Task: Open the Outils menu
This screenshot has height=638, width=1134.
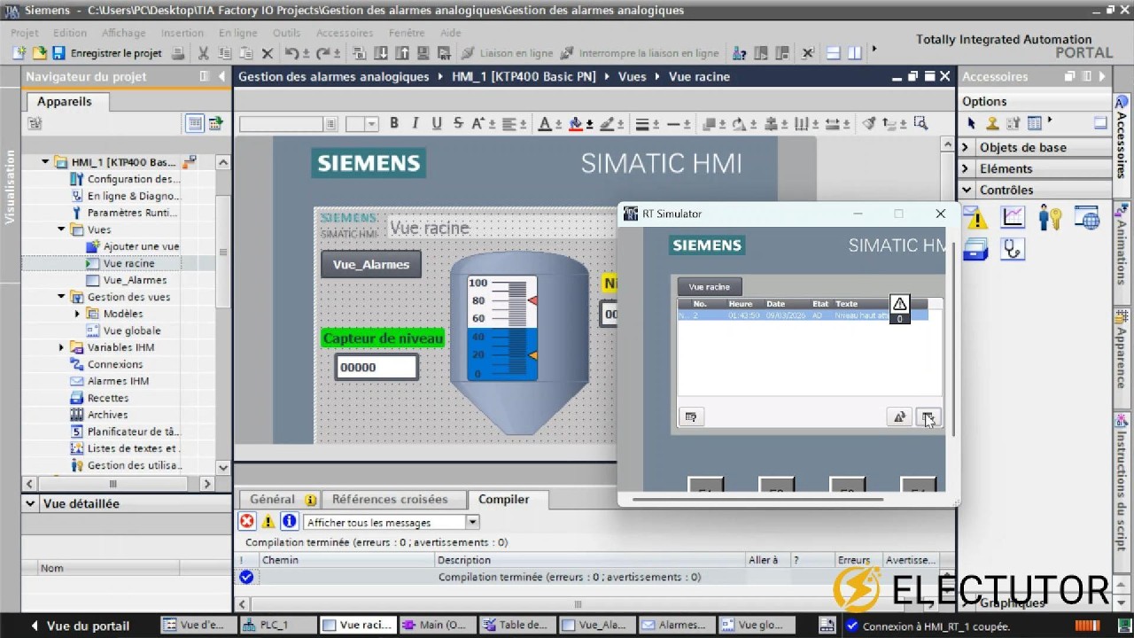Action: click(286, 33)
